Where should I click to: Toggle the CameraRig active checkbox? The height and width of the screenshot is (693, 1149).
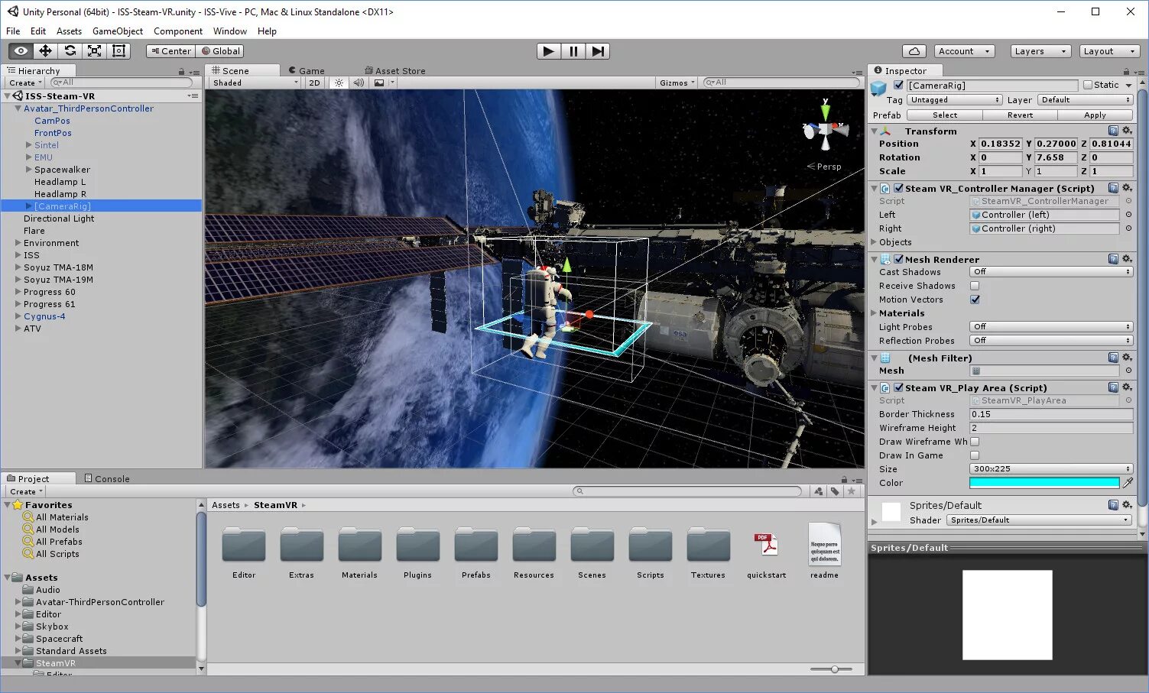898,85
